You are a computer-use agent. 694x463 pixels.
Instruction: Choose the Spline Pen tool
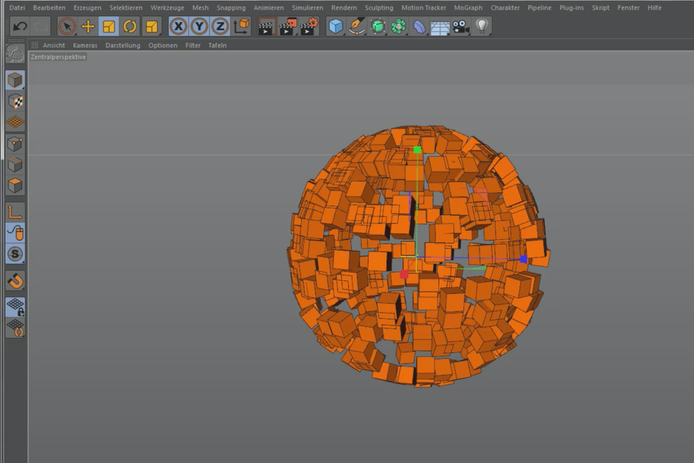coord(357,27)
